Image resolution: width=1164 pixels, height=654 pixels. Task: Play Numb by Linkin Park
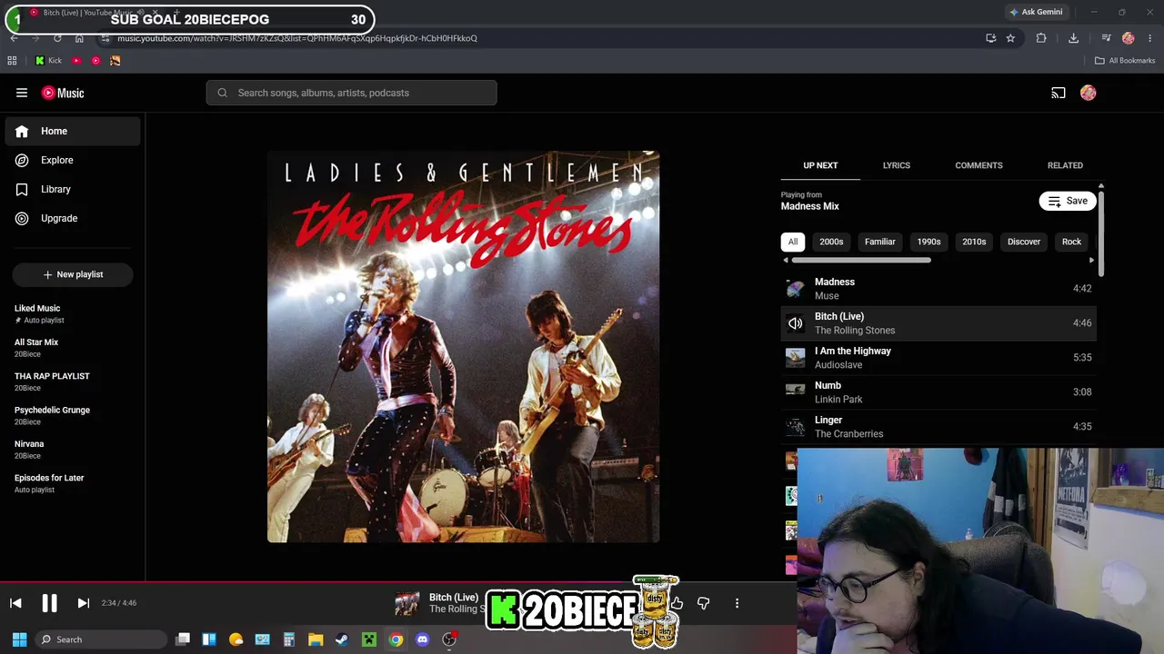938,391
